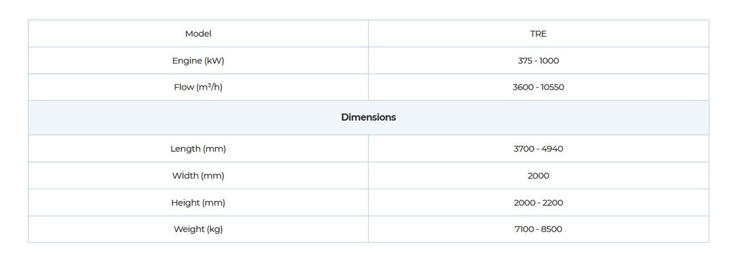Select the TRE model value cell
735x266 pixels.
(538, 34)
